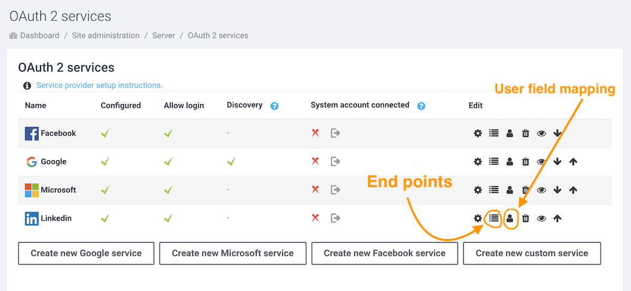The image size is (631, 291).
Task: Connect system account for Google
Action: 335,162
